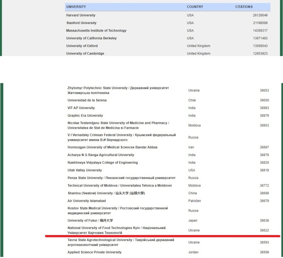Screen dimensions: 283x258
Task: Select University of Oxford entry
Action: click(x=82, y=46)
